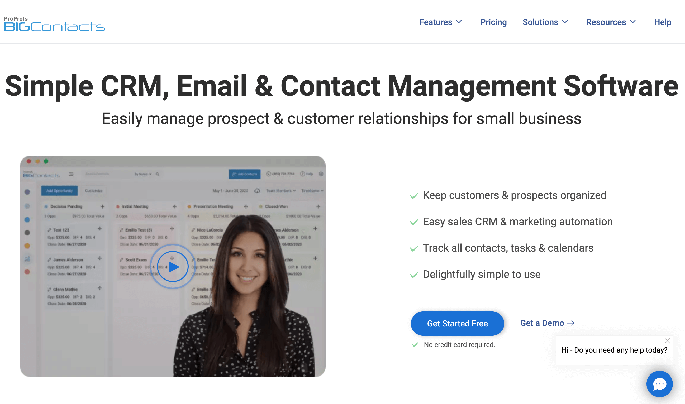
Task: Open the Help navigation item
Action: tap(663, 22)
